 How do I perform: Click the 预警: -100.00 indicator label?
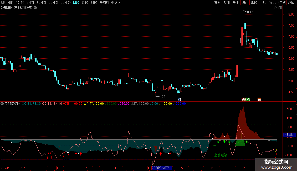[x=73, y=104]
